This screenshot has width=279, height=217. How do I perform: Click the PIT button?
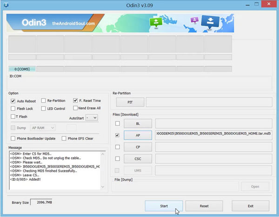pyautogui.click(x=130, y=102)
